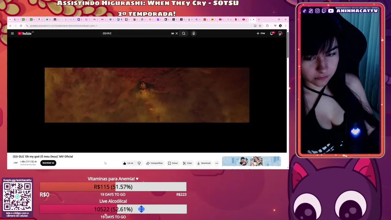Go to the YouTube home logo

(x=25, y=33)
